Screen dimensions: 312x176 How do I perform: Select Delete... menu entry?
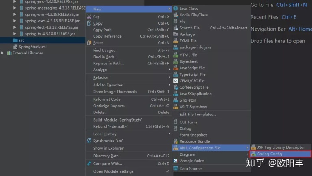point(129,112)
